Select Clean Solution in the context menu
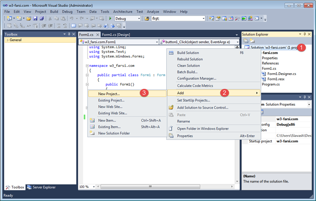This screenshot has width=316, height=201. pos(213,66)
